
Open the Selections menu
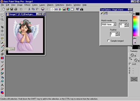60,5
